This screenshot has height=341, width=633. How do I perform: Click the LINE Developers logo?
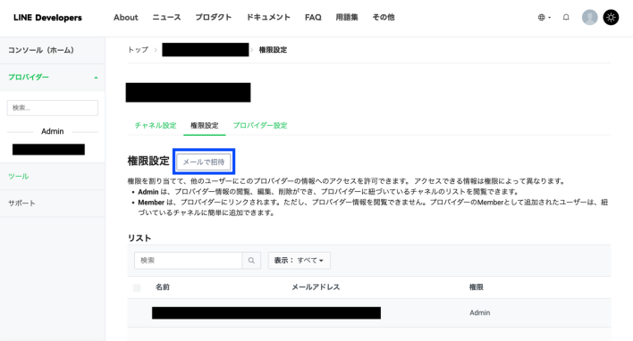click(47, 17)
